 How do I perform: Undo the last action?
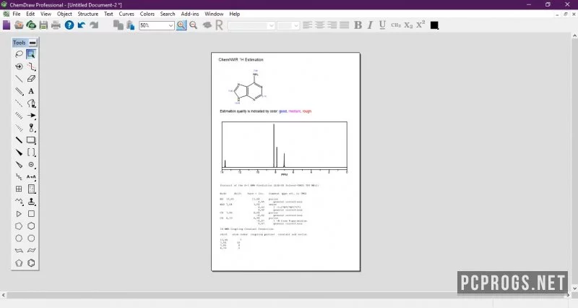(81, 25)
